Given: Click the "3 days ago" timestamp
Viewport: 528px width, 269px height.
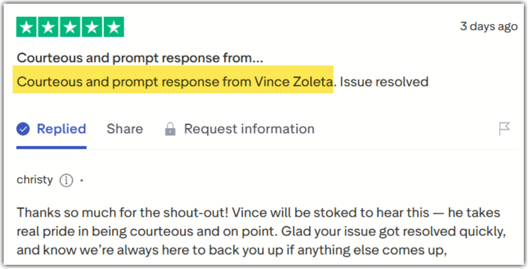Looking at the screenshot, I should pyautogui.click(x=488, y=27).
